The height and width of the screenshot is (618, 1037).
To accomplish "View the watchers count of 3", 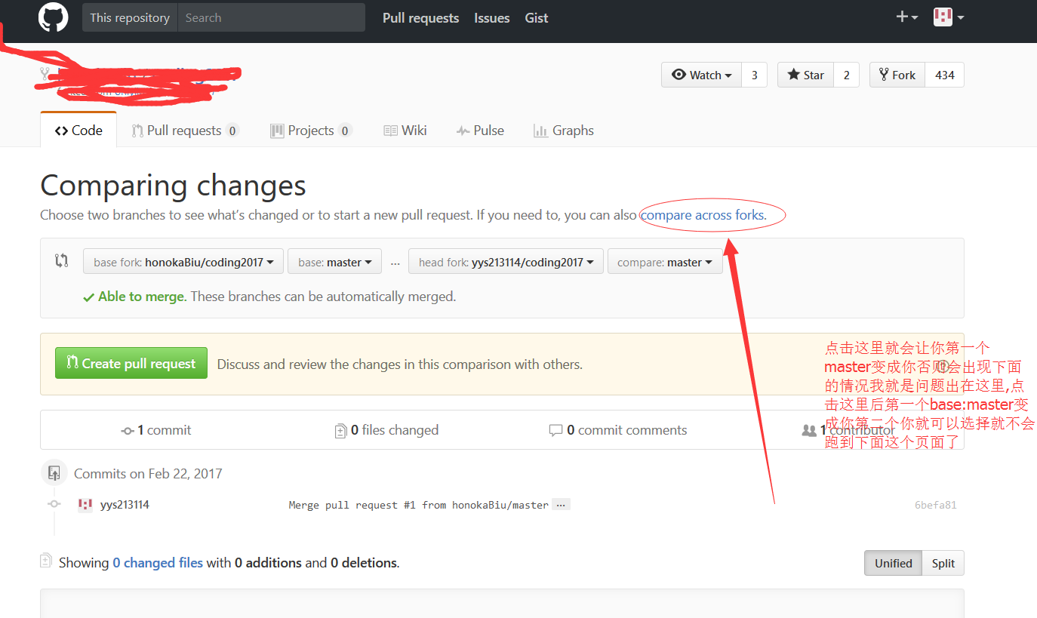I will point(754,75).
